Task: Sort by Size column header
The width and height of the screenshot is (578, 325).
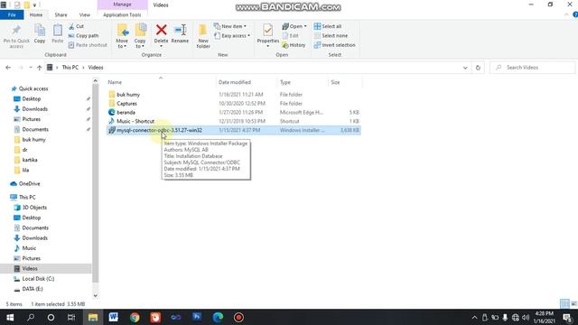Action: (345, 82)
